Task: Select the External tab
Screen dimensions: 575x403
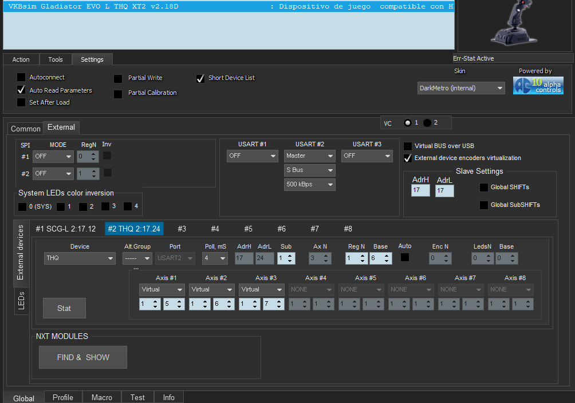Action: (x=61, y=127)
